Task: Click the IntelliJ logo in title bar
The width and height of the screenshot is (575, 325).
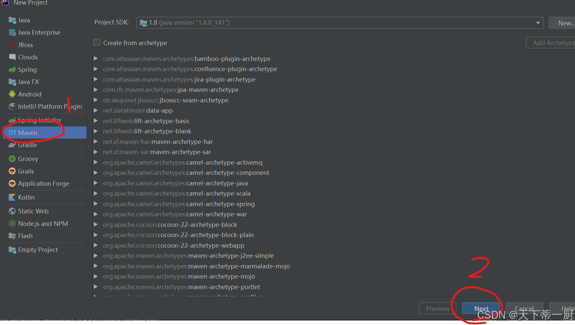Action: (x=5, y=3)
